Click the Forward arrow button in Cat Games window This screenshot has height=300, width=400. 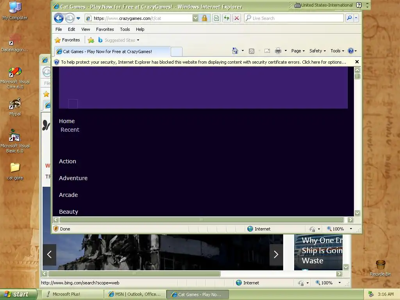(x=70, y=18)
